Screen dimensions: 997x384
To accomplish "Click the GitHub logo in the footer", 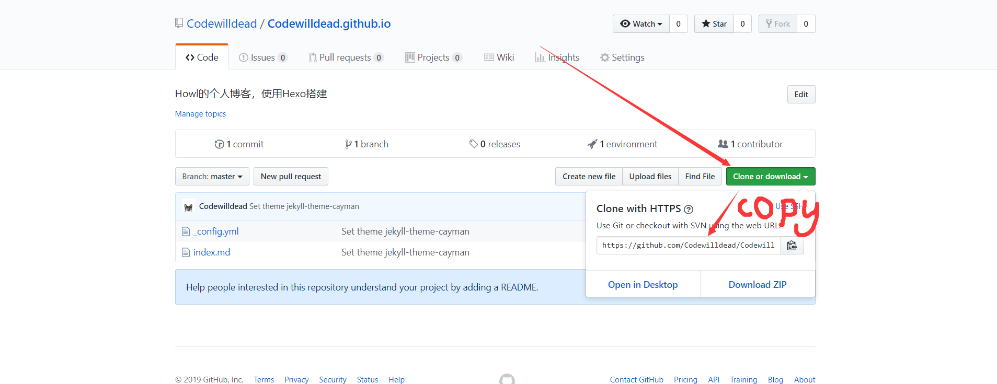I will pyautogui.click(x=507, y=379).
